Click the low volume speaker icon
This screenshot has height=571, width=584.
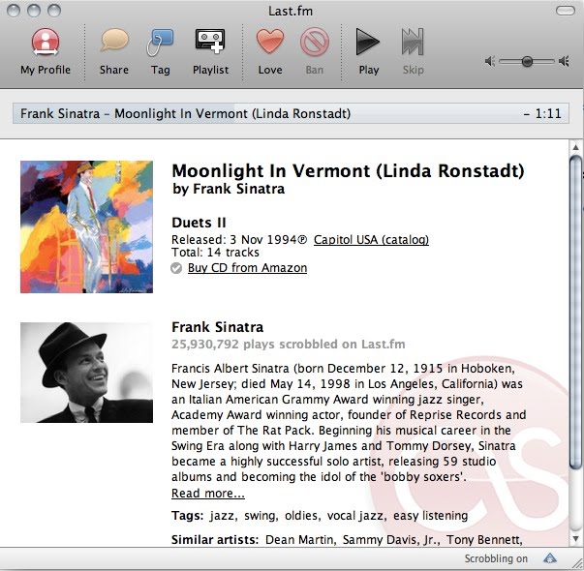490,61
